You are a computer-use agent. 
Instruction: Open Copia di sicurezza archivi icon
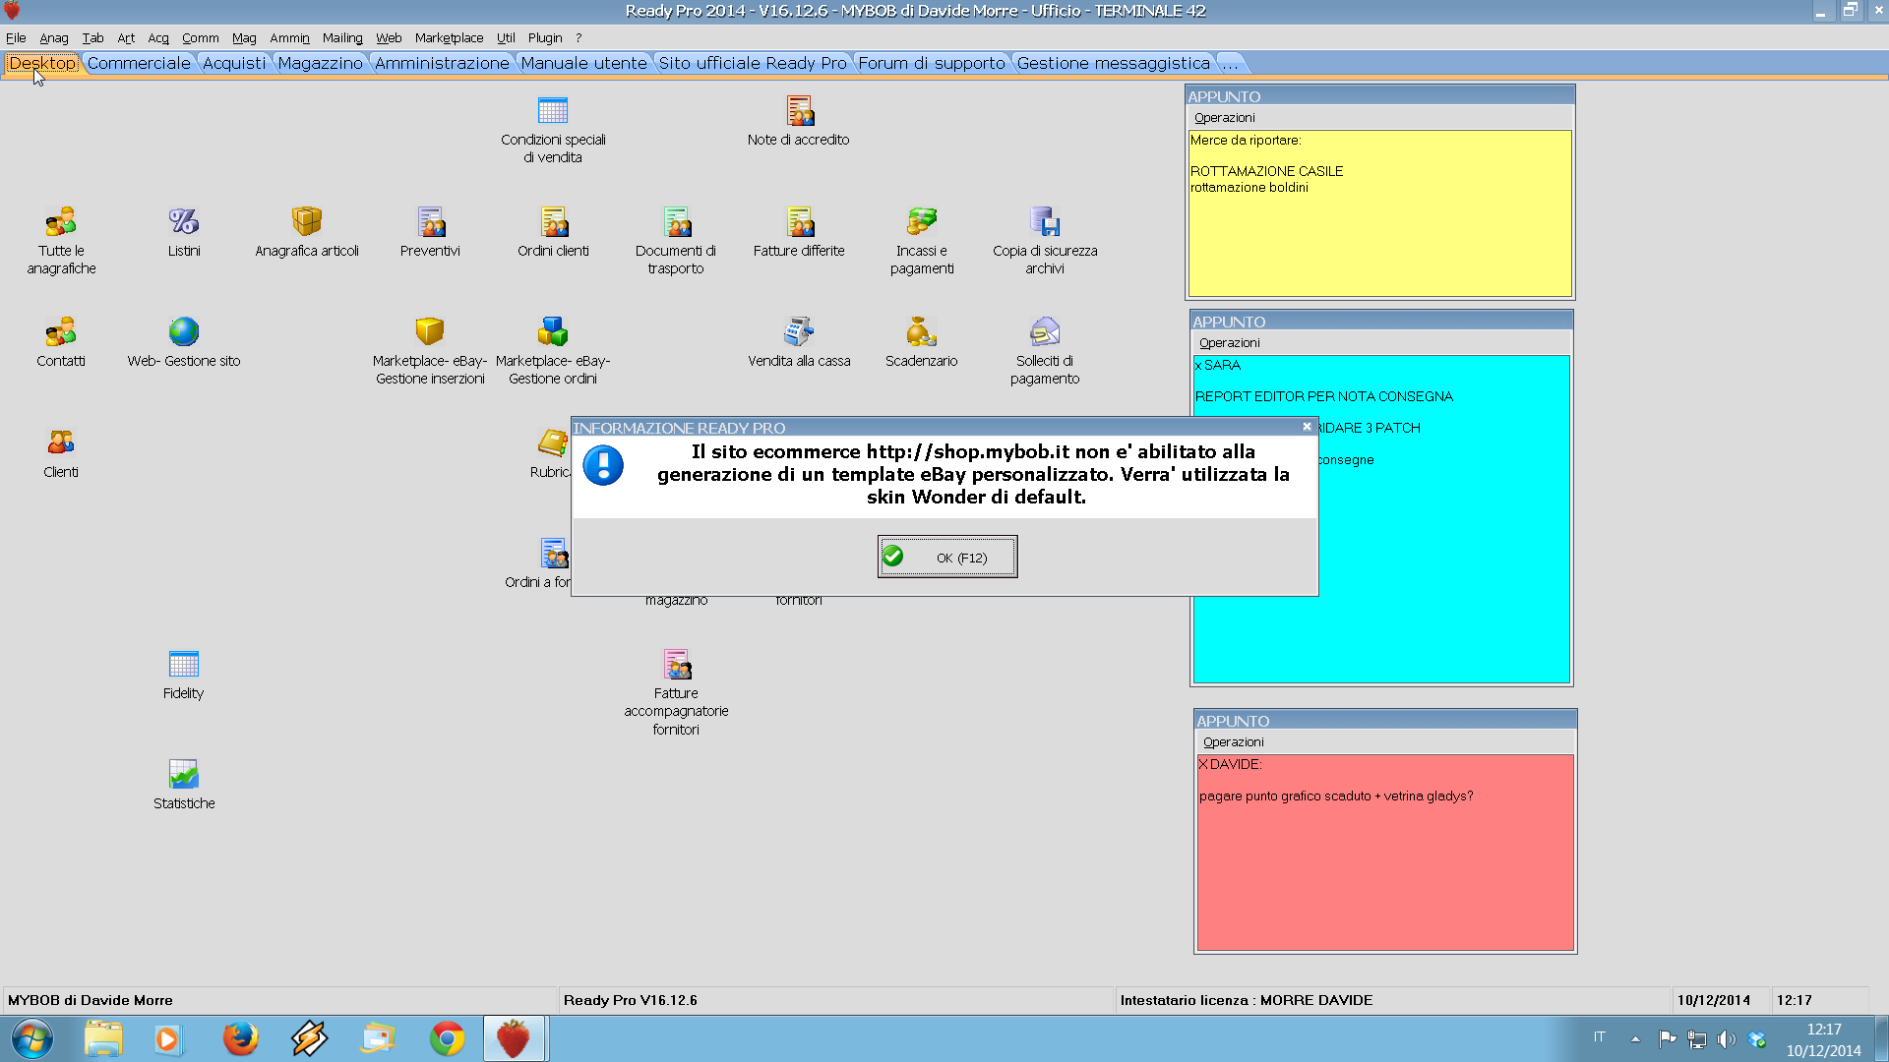[x=1045, y=221]
